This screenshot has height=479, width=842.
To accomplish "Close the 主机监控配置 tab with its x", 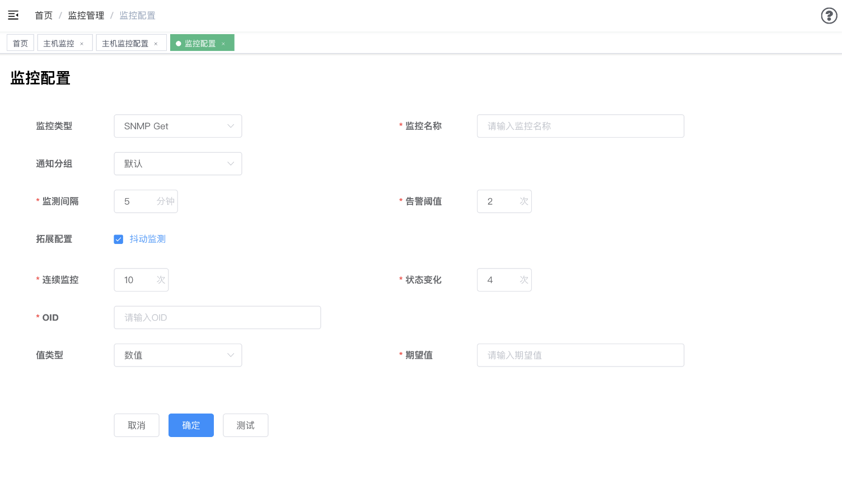I will (x=156, y=44).
